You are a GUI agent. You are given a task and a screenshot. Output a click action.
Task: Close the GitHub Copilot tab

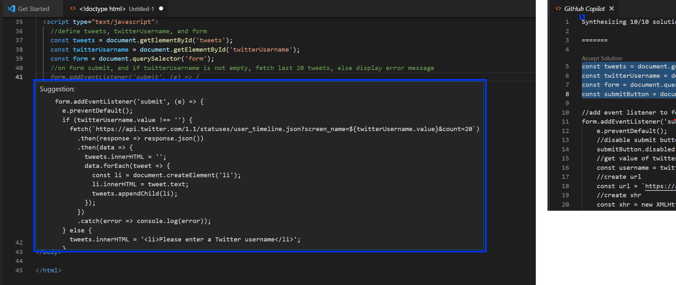tap(611, 9)
